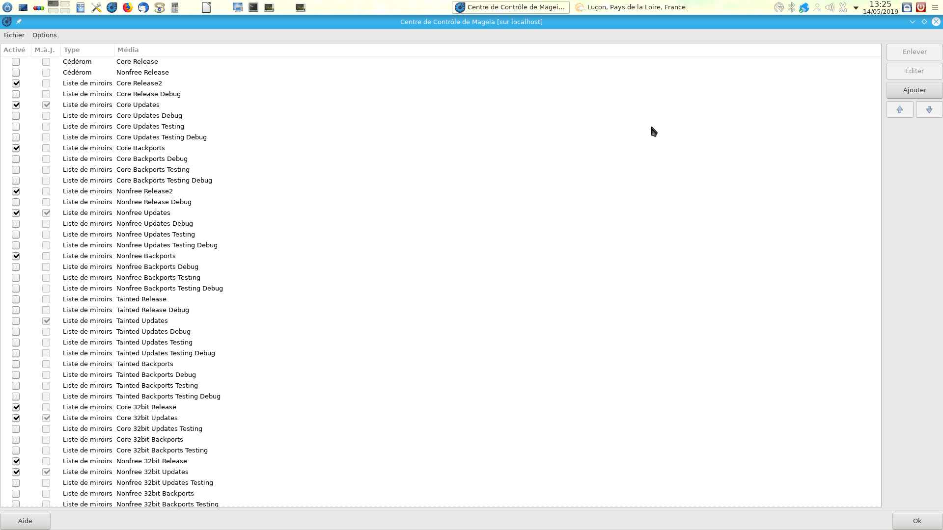943x530 pixels.
Task: Launch the Firefox browser
Action: click(x=128, y=7)
